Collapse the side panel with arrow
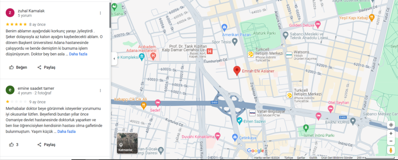This screenshot has width=398, height=160. click(x=114, y=59)
